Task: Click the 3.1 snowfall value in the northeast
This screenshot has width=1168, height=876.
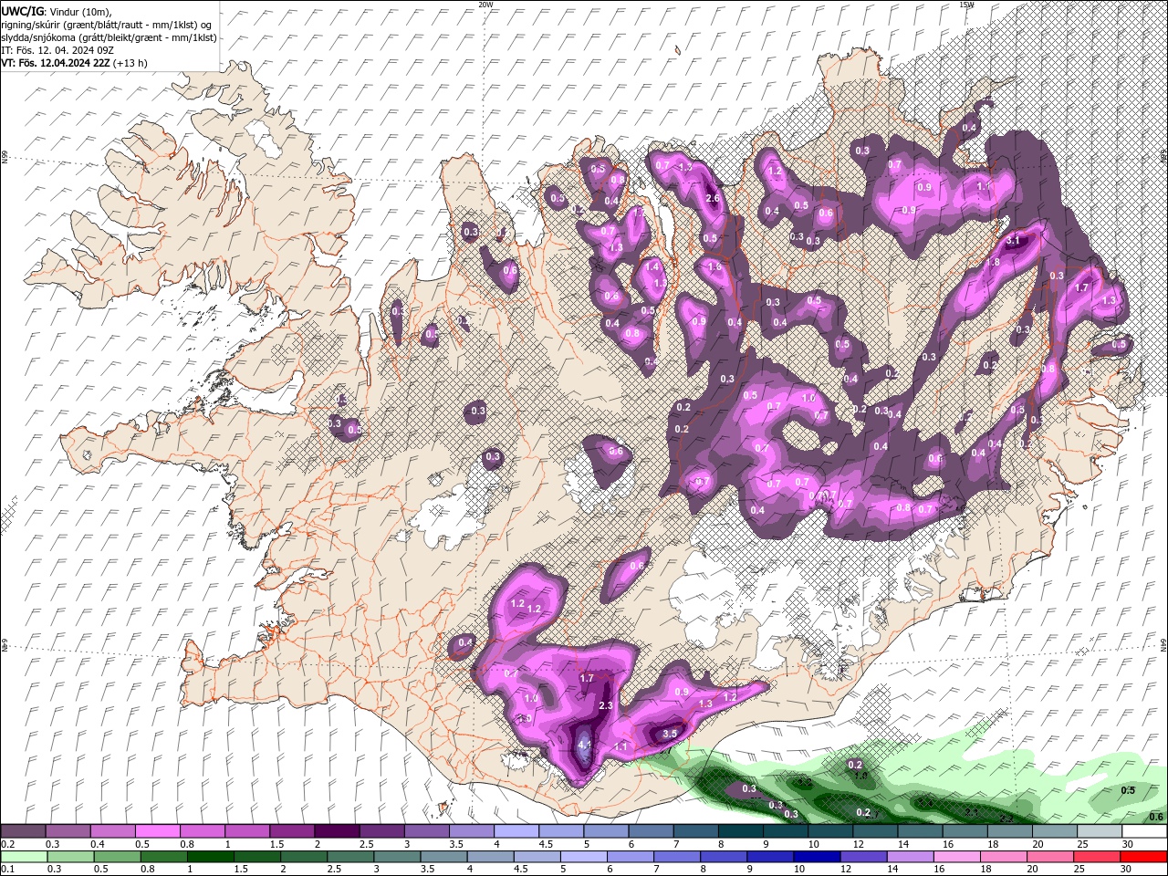Action: (x=1012, y=239)
